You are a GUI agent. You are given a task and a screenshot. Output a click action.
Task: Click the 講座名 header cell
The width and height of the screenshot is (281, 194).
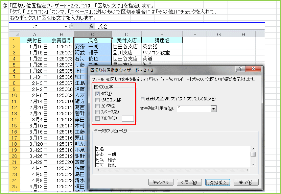(x=162, y=40)
